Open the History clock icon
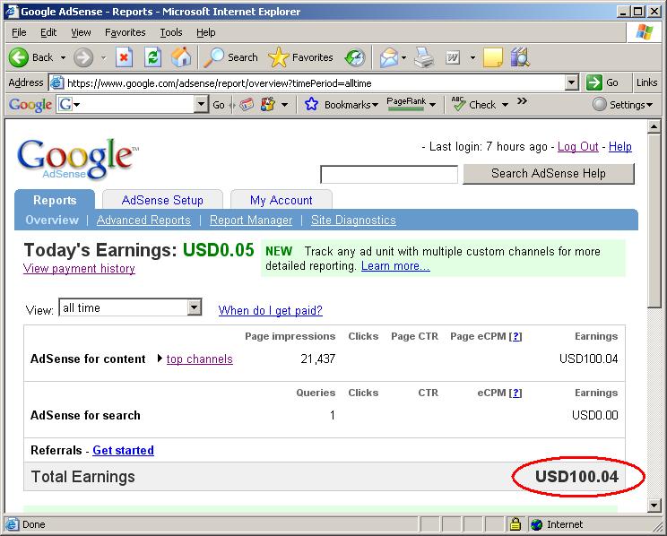 coord(355,58)
